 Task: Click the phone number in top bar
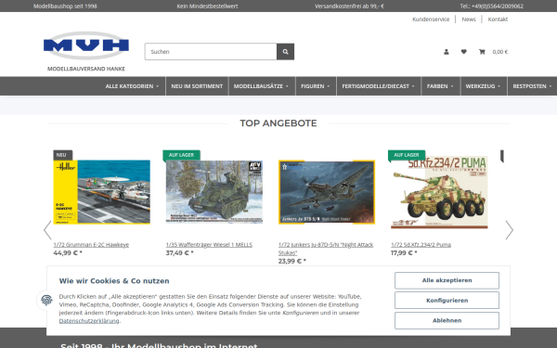coord(492,6)
